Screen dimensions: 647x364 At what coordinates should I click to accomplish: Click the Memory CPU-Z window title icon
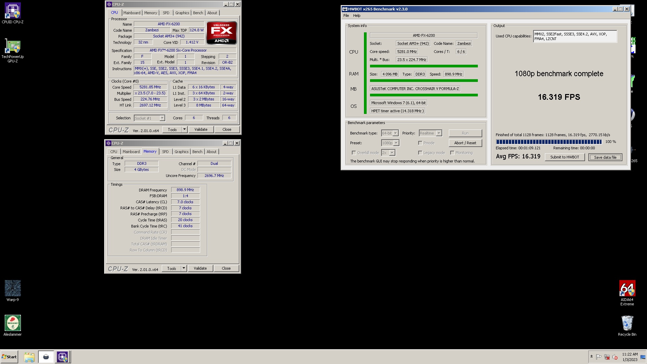108,143
